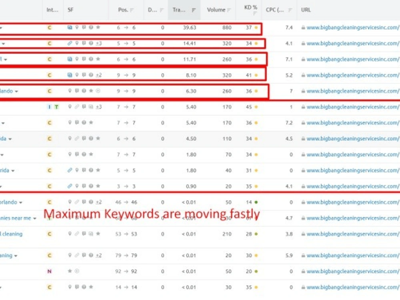Screen dimensions: 400x300
Task: Click the KD value '45'
Action: [x=249, y=107]
